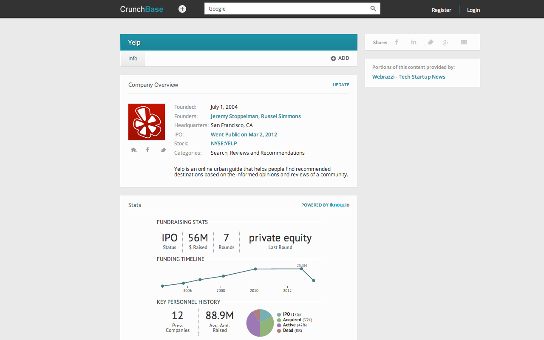Open the CrunchBase home logo
544x340 pixels.
pos(142,9)
